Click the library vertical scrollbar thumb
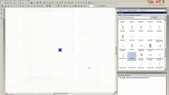This screenshot has width=169, height=95. (165, 53)
